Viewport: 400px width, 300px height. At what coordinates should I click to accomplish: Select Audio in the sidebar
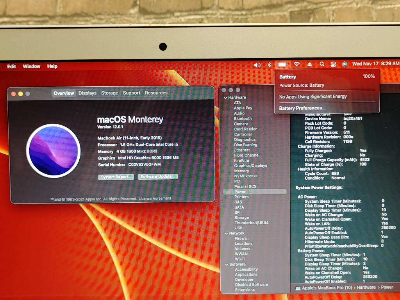point(239,113)
